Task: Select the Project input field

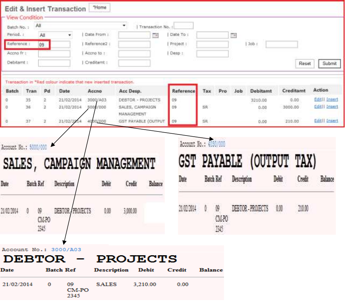Action: pyautogui.click(x=212, y=44)
